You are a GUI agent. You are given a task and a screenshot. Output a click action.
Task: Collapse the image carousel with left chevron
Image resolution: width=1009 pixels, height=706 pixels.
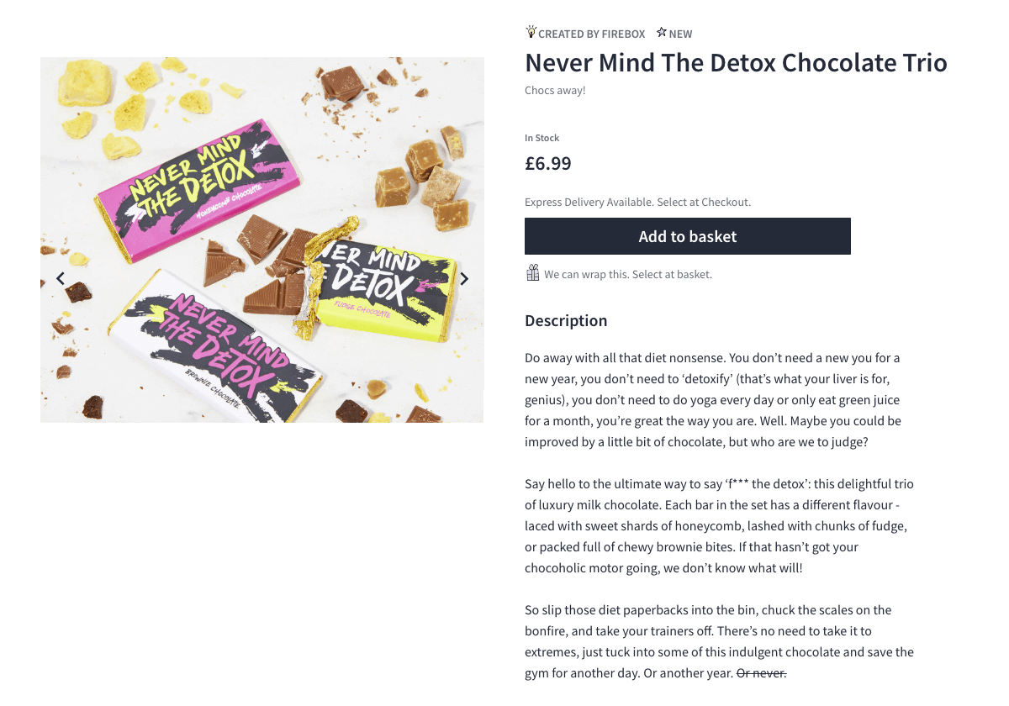(x=60, y=277)
